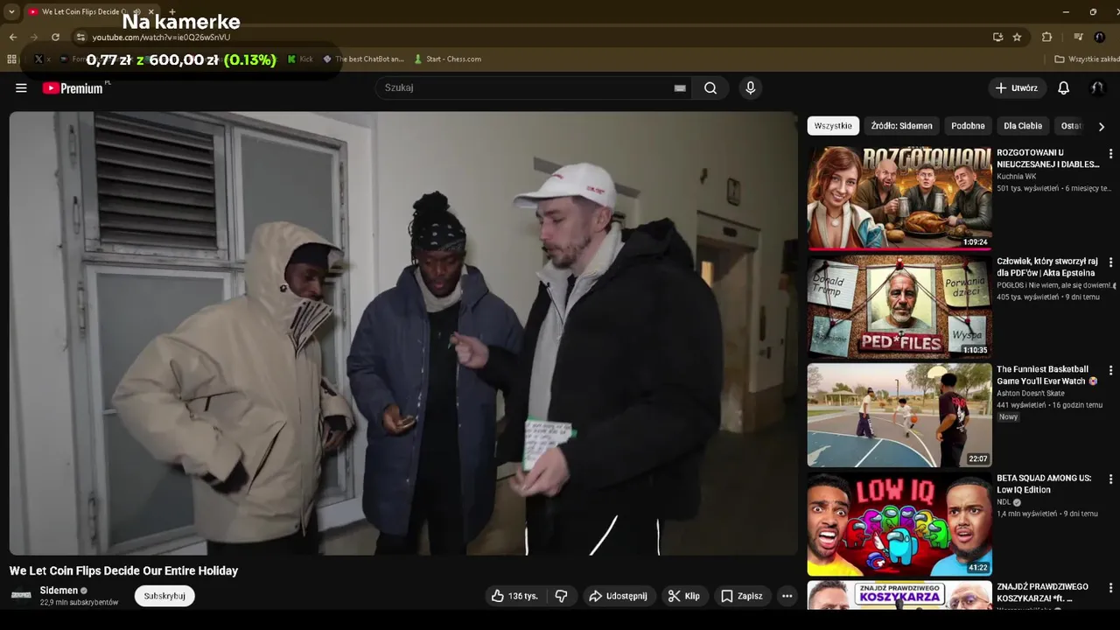Viewport: 1120px width, 630px height.
Task: Click on the video player
Action: tap(403, 333)
